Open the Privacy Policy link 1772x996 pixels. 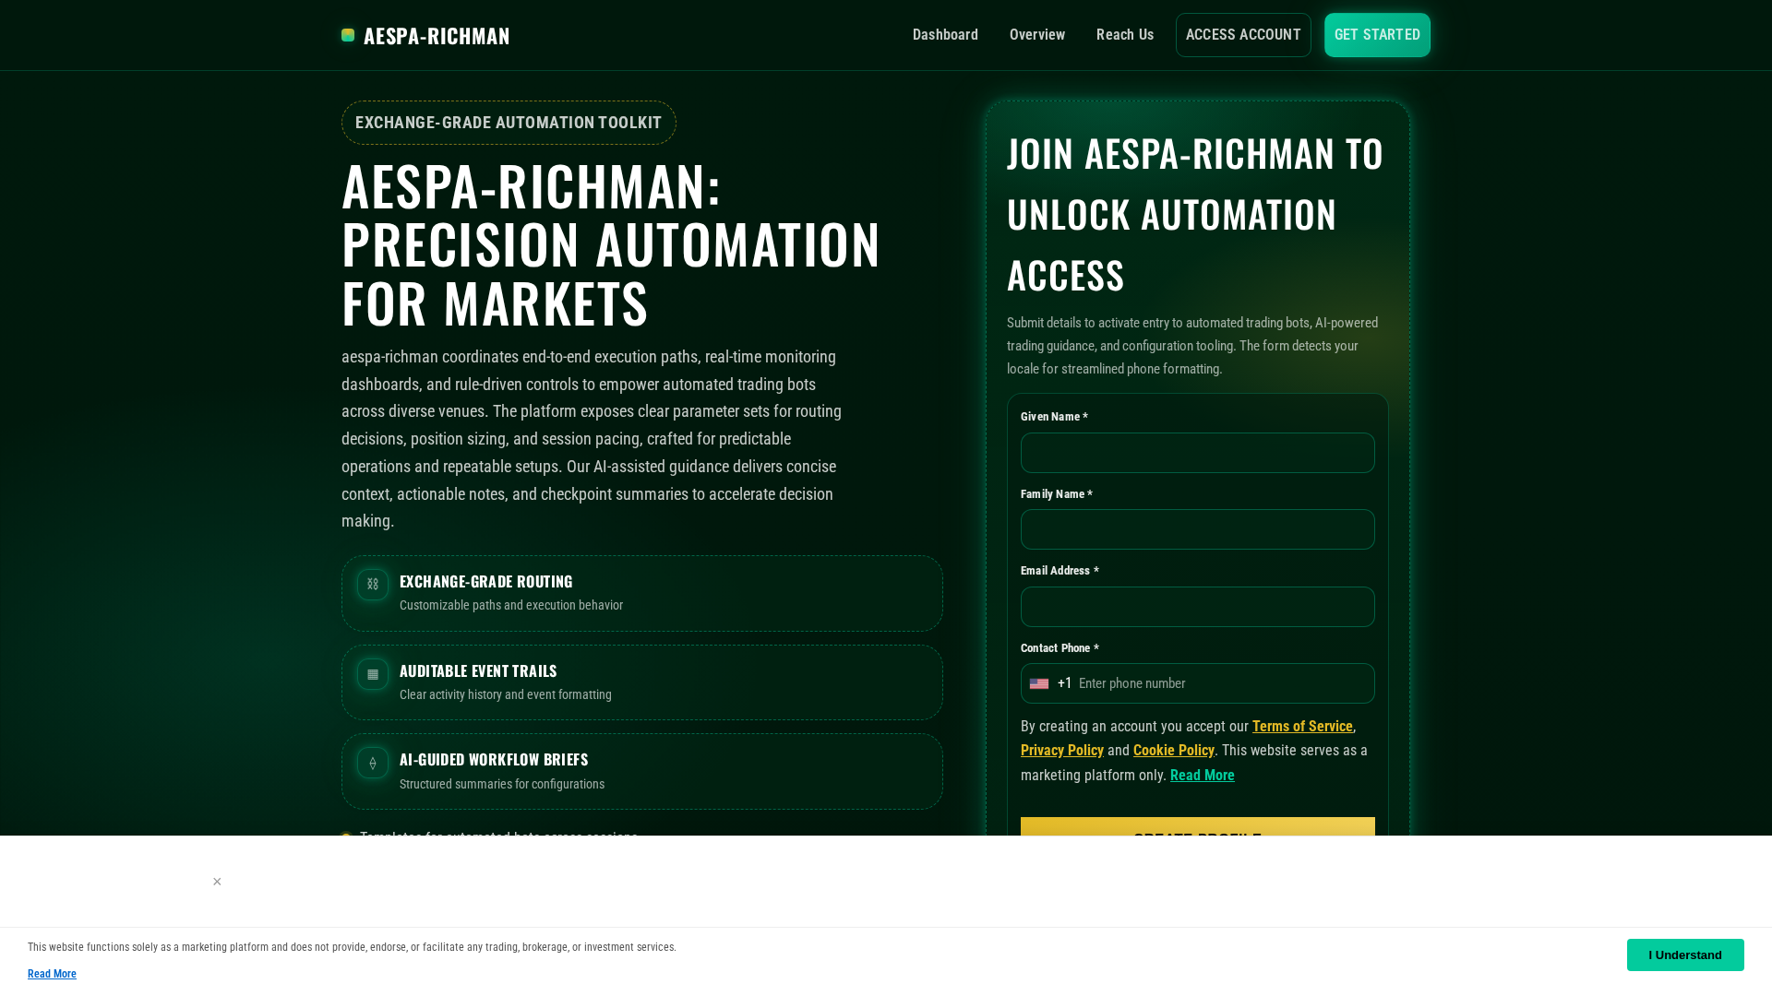point(1062,751)
